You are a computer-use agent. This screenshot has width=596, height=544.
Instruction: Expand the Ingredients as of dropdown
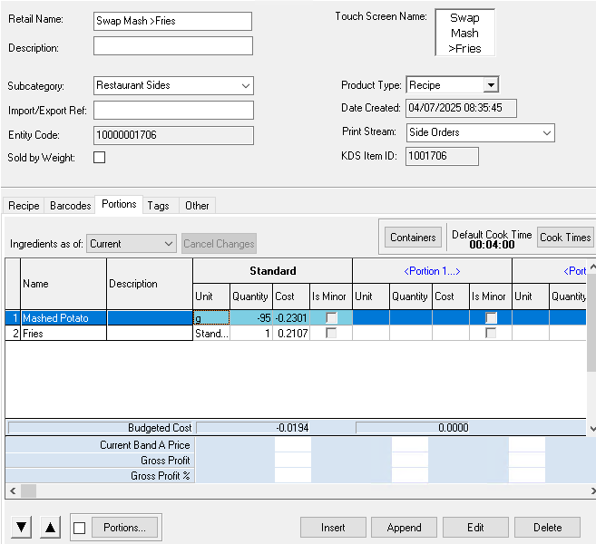(x=169, y=244)
